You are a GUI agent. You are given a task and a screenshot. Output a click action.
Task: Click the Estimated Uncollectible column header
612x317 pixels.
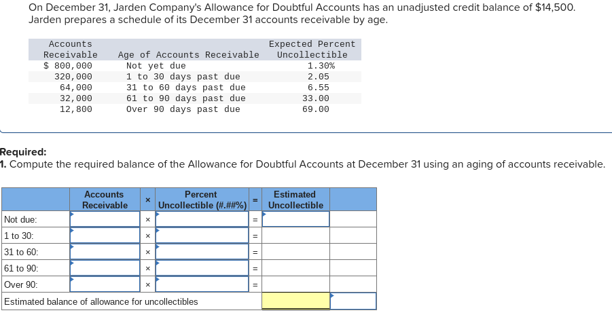pyautogui.click(x=296, y=200)
